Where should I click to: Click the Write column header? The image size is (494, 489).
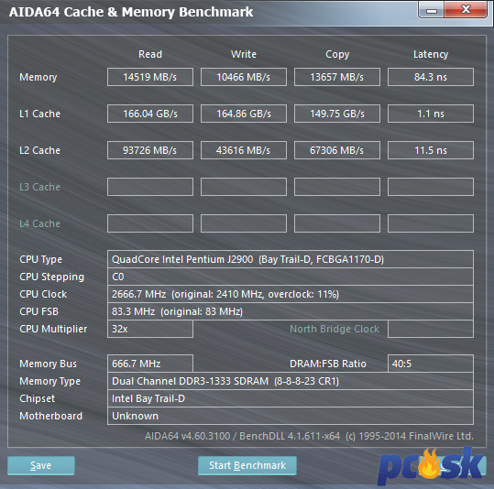pos(244,54)
